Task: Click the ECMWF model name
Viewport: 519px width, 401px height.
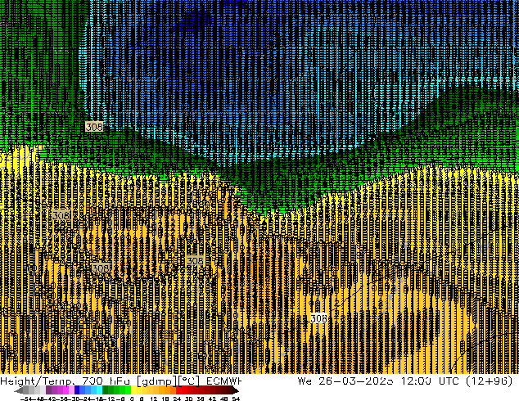Action: tap(223, 381)
